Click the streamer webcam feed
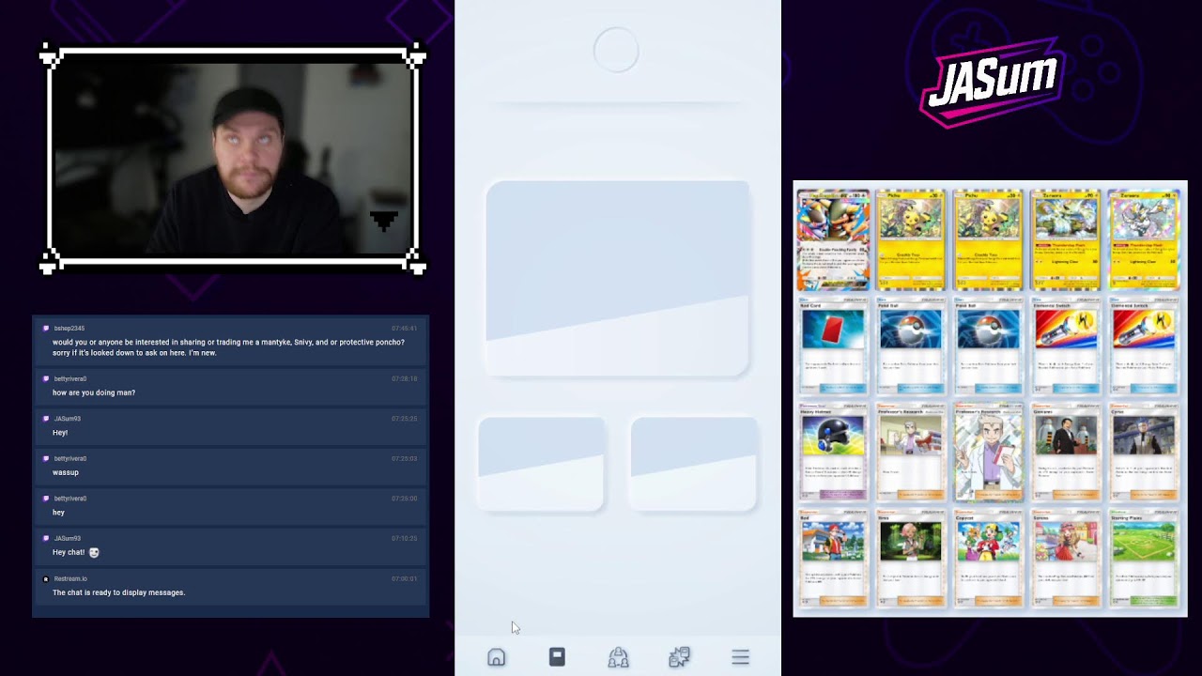This screenshot has width=1202, height=676. pos(233,160)
